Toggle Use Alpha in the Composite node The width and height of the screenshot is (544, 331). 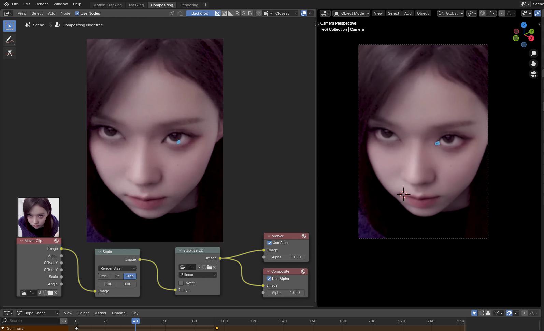click(x=269, y=279)
